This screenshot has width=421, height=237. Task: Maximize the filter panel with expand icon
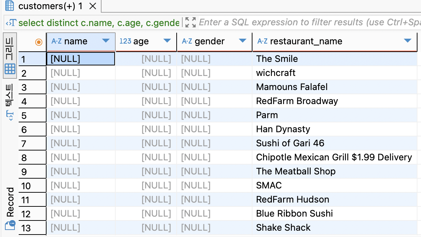[190, 23]
